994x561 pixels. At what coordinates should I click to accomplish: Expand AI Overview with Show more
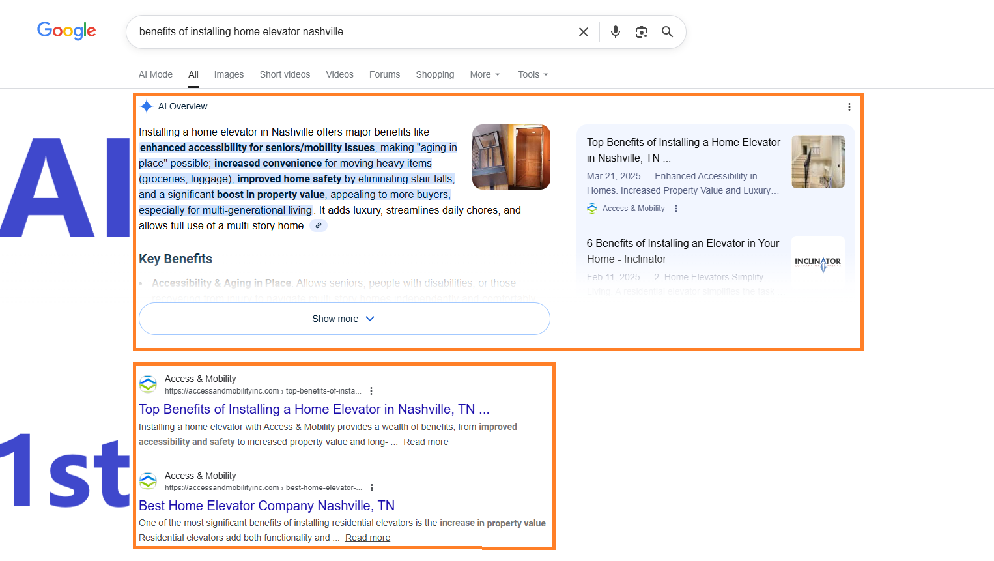[x=345, y=319]
